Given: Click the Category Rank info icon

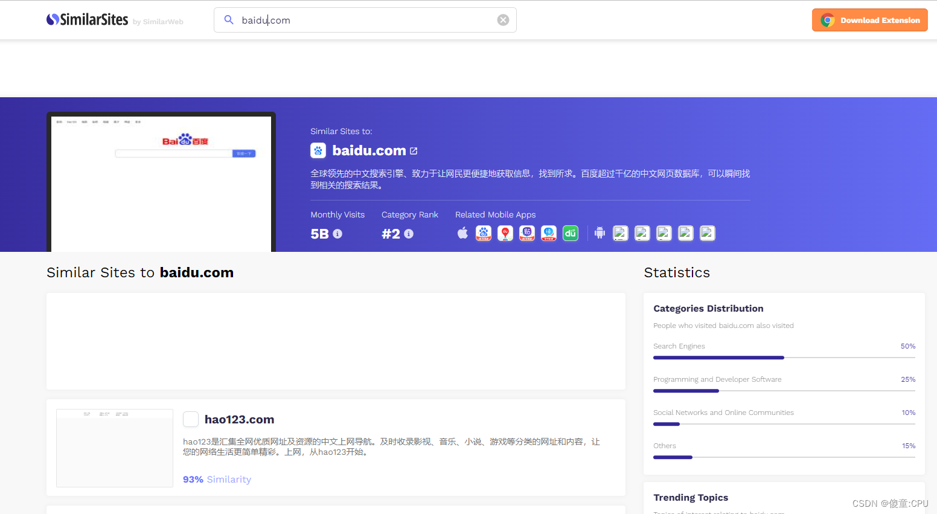Looking at the screenshot, I should coord(409,234).
